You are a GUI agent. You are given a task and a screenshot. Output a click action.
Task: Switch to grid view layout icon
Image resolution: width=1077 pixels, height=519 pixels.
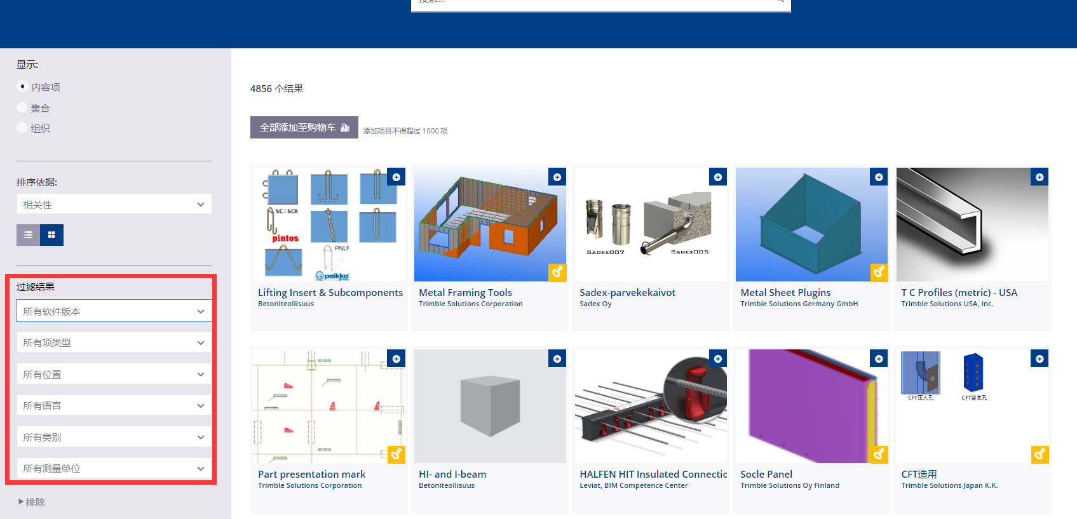pyautogui.click(x=51, y=235)
